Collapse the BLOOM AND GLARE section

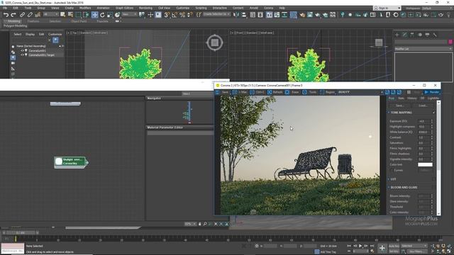pyautogui.click(x=389, y=188)
